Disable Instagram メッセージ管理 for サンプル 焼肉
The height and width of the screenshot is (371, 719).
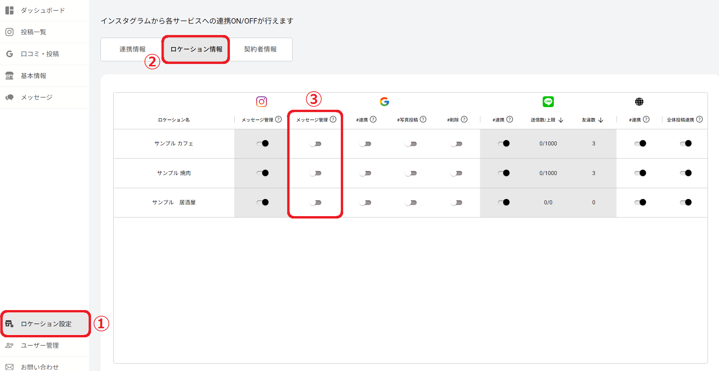[263, 173]
